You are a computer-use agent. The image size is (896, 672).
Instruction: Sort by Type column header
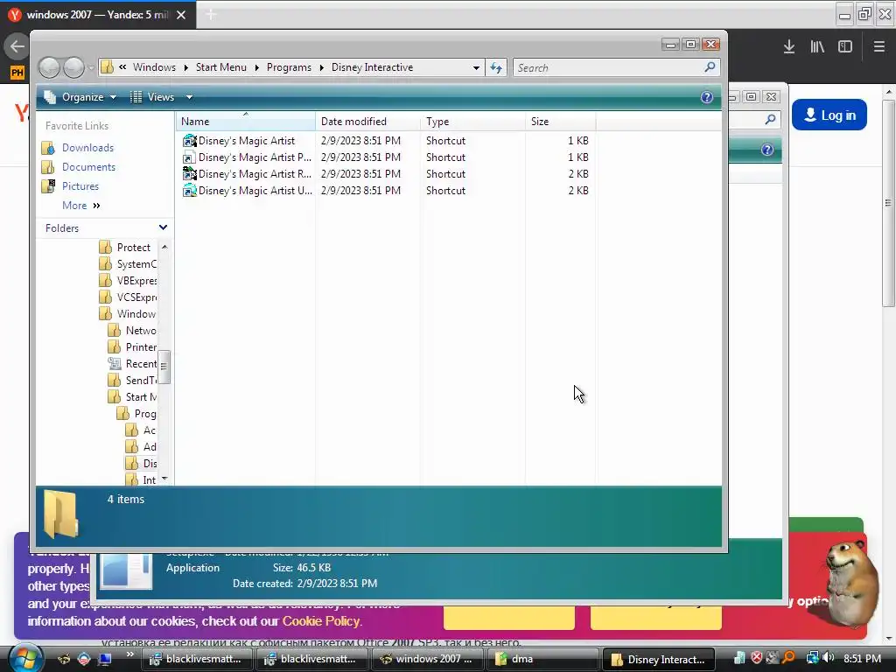(472, 121)
